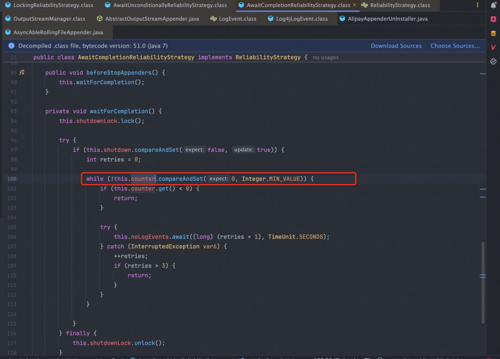This screenshot has width=500, height=359.
Task: Open the Database tool window icon
Action: coord(494,33)
